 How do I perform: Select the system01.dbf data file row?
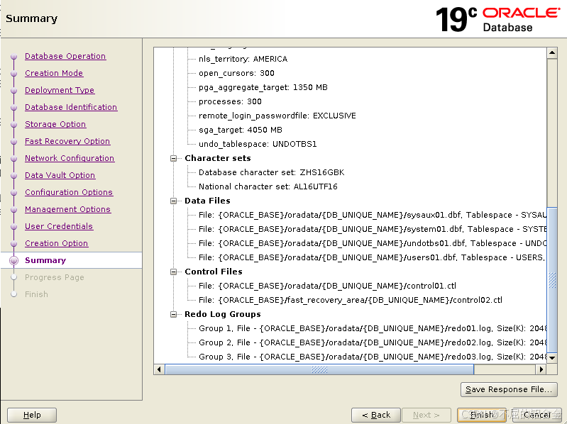373,229
